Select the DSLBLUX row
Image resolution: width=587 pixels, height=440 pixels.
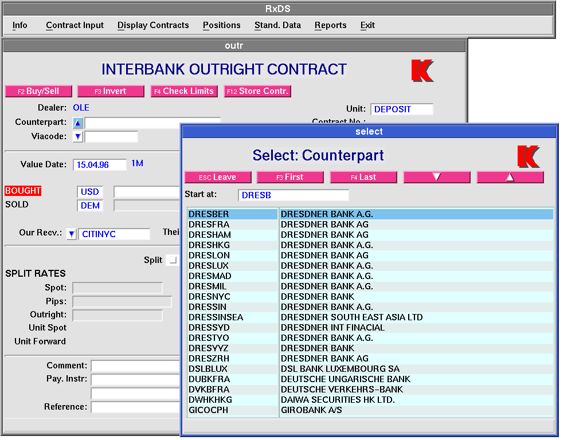click(370, 369)
